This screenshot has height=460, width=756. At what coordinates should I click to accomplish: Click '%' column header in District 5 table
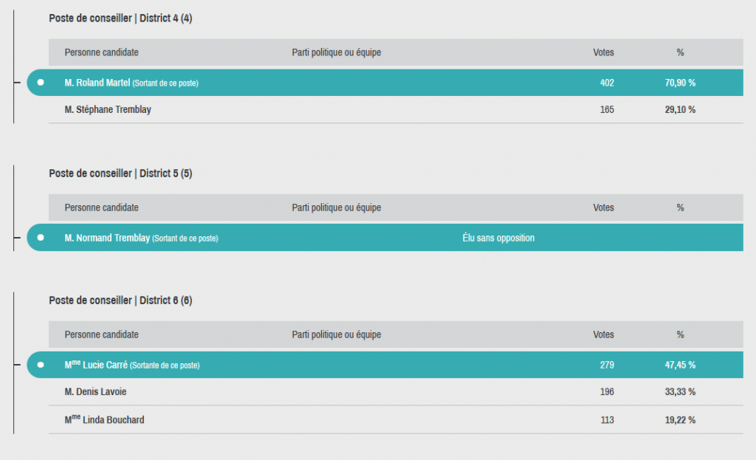click(x=680, y=207)
